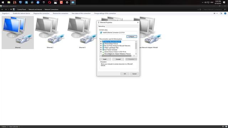The width and height of the screenshot is (228, 128).
Task: Click the search magnifier icon
Action: pos(225,10)
